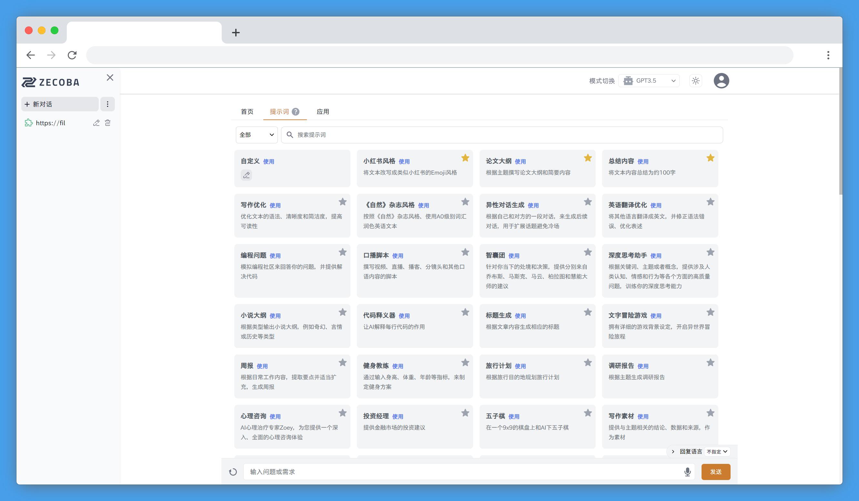Open the GPT3.5 model dropdown
This screenshot has width=859, height=501.
(648, 81)
